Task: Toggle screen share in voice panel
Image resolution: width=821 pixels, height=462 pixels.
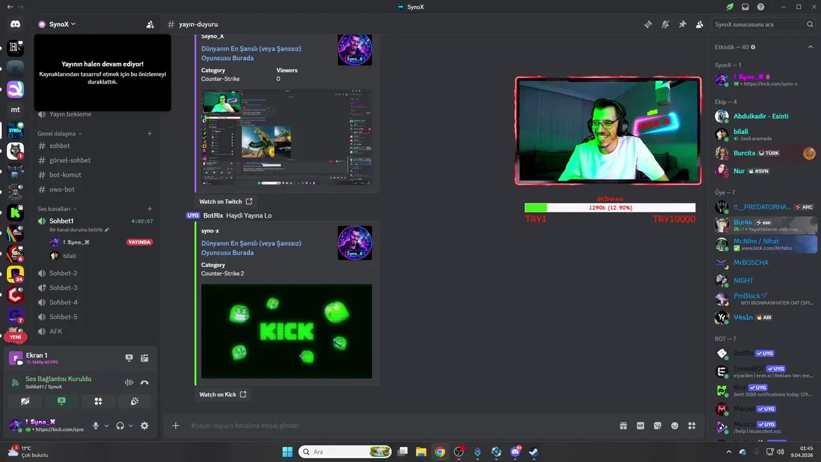Action: point(62,401)
